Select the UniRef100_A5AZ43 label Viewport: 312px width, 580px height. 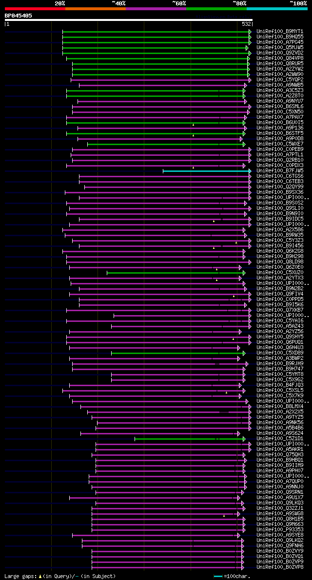point(280,327)
